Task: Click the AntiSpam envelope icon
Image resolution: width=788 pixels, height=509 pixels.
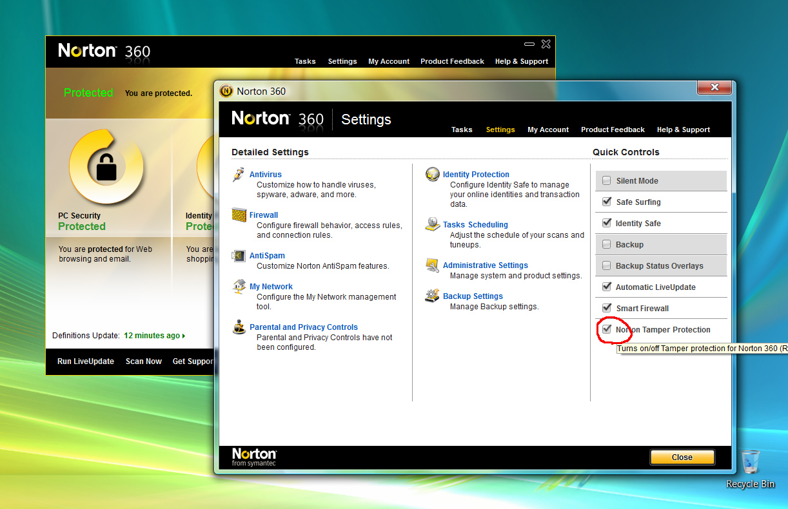Action: (x=239, y=256)
